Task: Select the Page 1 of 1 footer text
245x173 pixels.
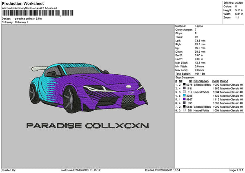Action: tap(236, 170)
